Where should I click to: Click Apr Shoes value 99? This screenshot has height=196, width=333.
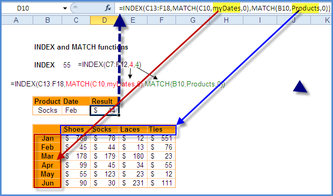pyautogui.click(x=76, y=165)
